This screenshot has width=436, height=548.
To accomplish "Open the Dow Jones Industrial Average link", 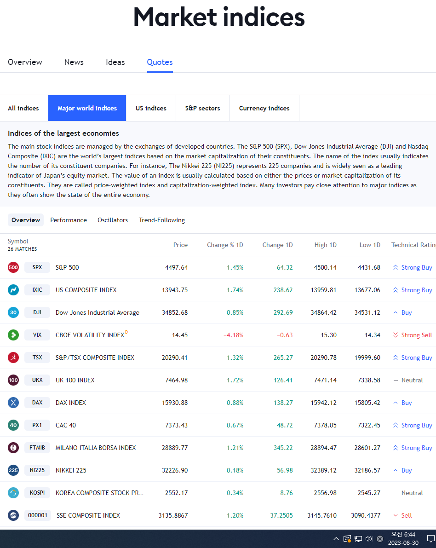I will click(98, 312).
